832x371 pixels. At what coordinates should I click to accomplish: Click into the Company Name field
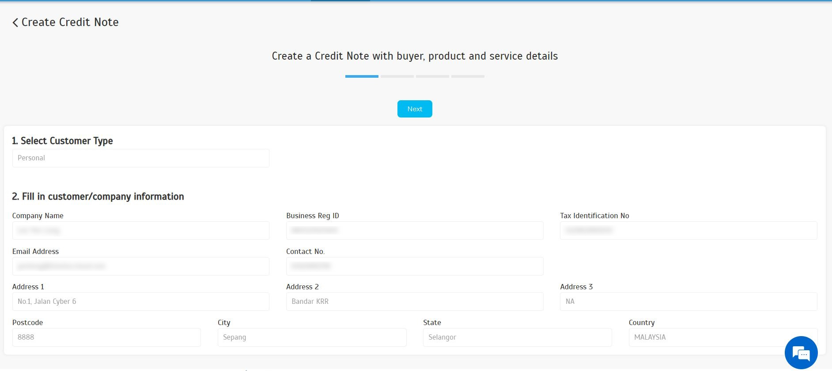coord(140,231)
